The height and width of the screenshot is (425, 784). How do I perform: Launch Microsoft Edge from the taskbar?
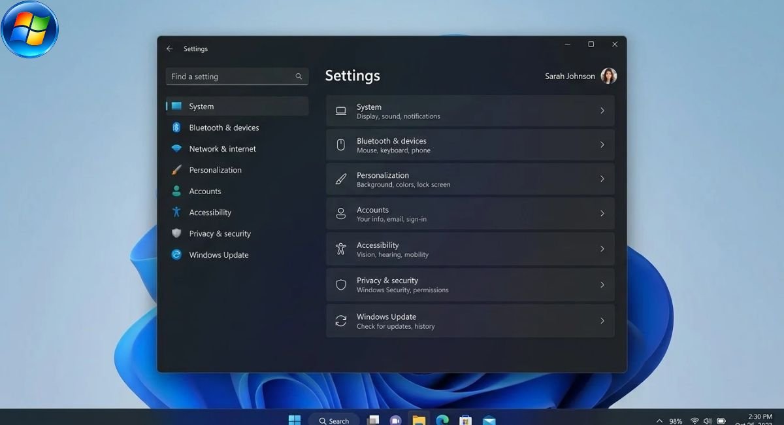pyautogui.click(x=442, y=420)
